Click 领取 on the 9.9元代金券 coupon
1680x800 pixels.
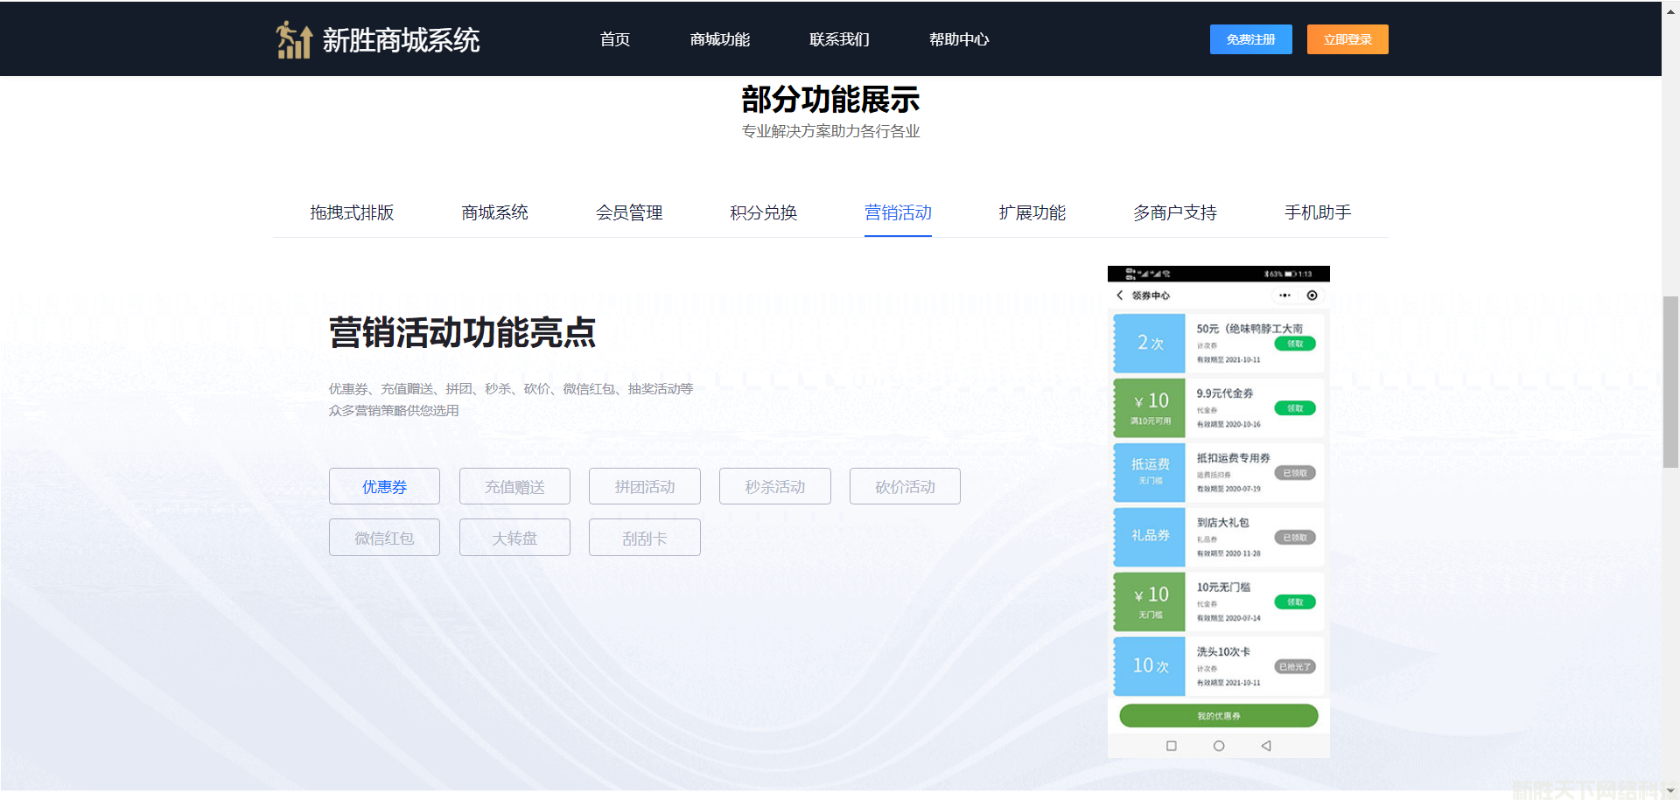pos(1295,408)
